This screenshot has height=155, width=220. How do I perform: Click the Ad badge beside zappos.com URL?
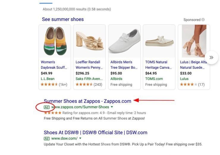click(x=47, y=107)
